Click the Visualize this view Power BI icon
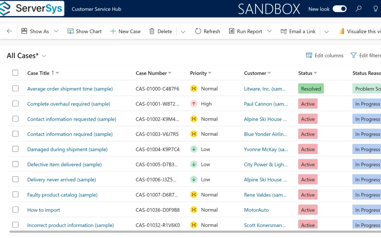Viewport: 381px width, 238px height. (341, 31)
